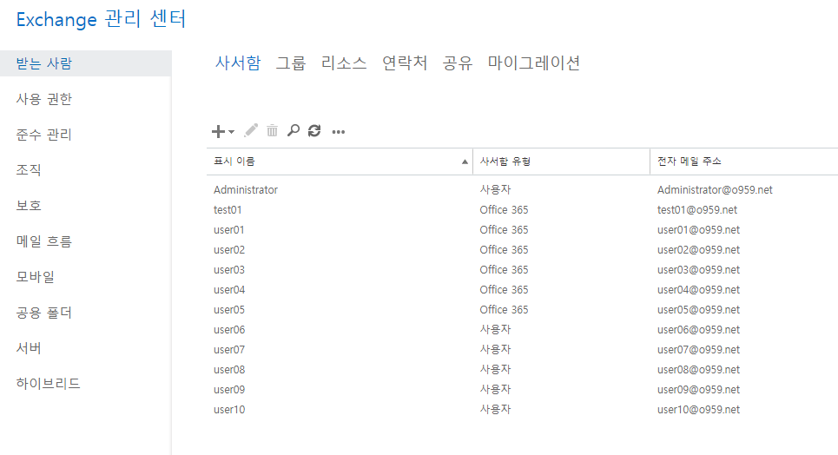838x455 pixels.
Task: Click Office 365 type in the user02 row
Action: tap(504, 250)
